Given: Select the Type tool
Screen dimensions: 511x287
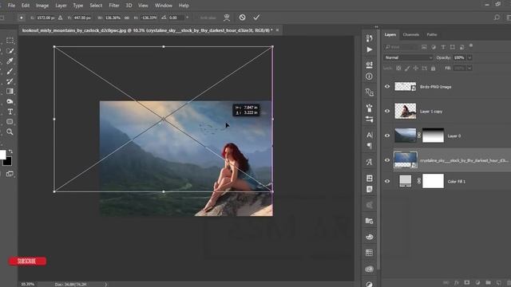Looking at the screenshot, I should tap(10, 112).
